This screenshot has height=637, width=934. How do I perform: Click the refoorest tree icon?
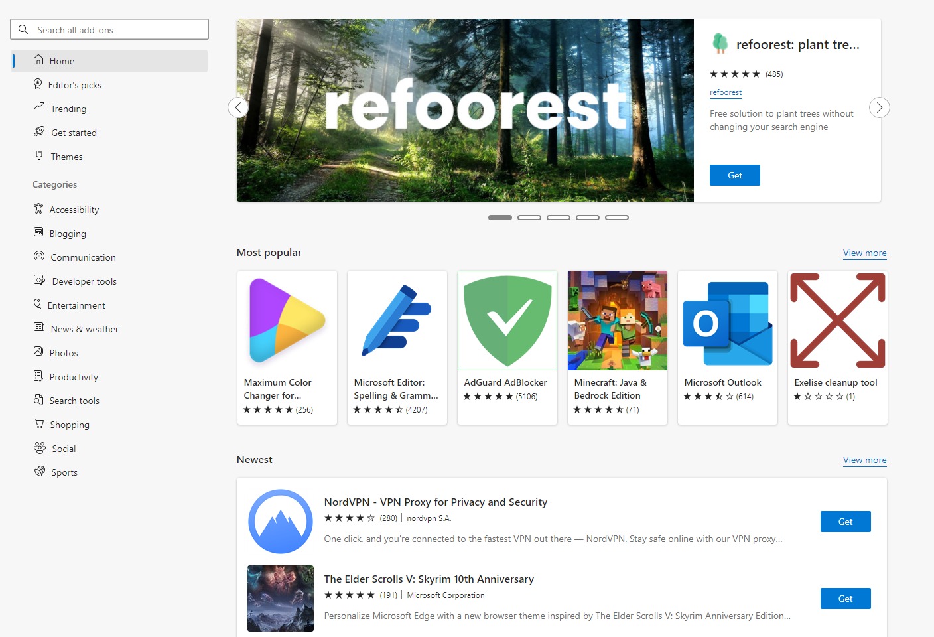(x=720, y=44)
